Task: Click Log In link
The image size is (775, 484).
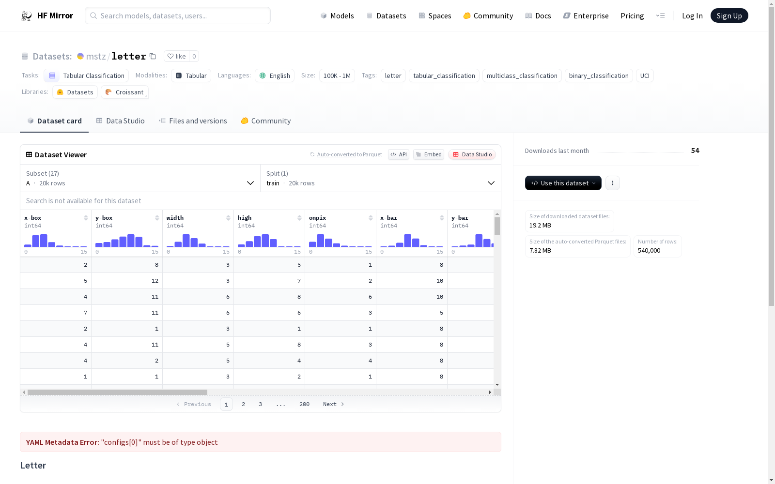Action: click(692, 16)
